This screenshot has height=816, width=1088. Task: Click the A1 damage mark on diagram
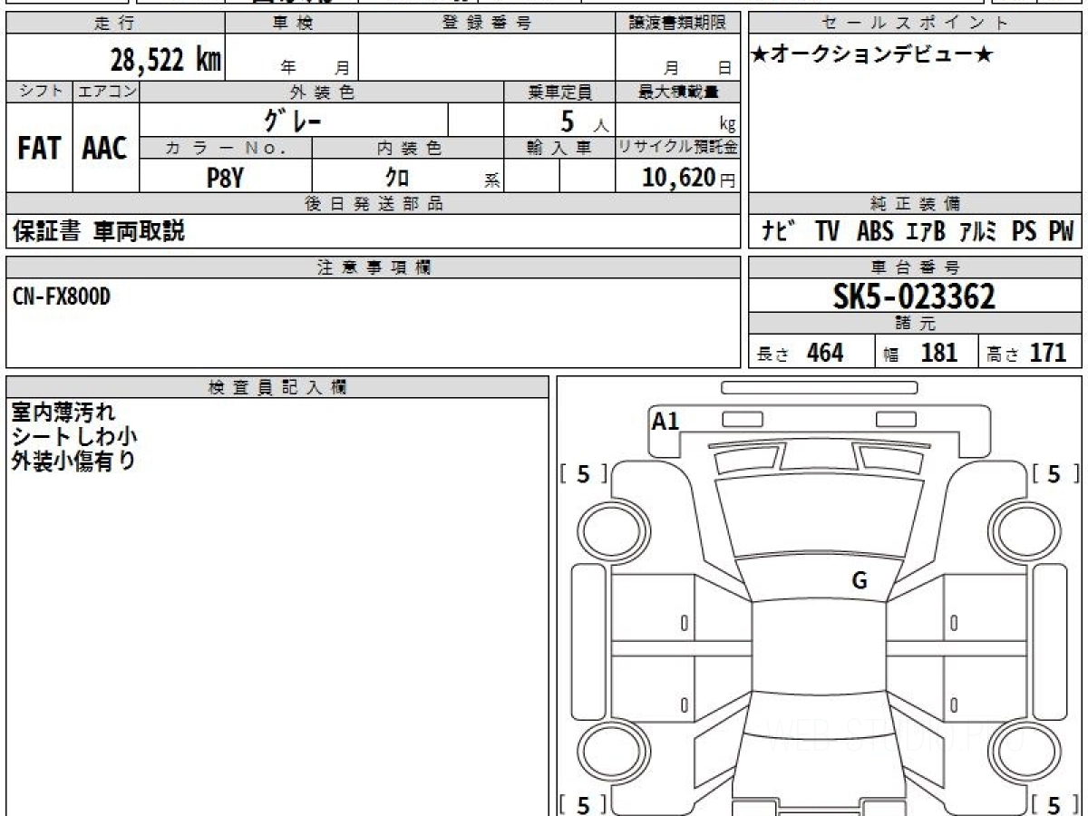[x=666, y=421]
